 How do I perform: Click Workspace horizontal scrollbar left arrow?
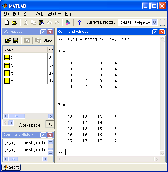6,116
